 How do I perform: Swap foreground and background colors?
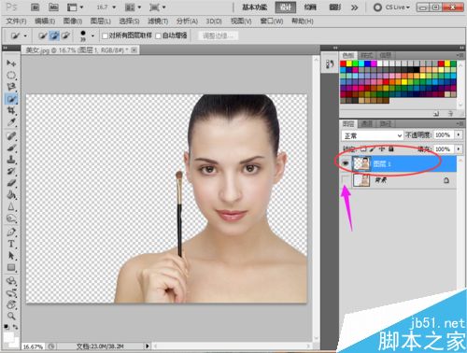tap(15, 327)
